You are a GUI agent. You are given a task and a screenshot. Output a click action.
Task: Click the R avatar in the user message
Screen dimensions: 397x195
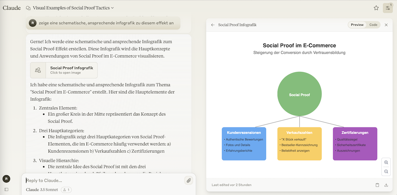[33, 23]
